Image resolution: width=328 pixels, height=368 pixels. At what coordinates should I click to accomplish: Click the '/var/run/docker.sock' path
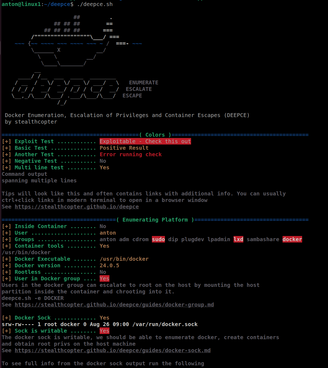click(x=165, y=324)
